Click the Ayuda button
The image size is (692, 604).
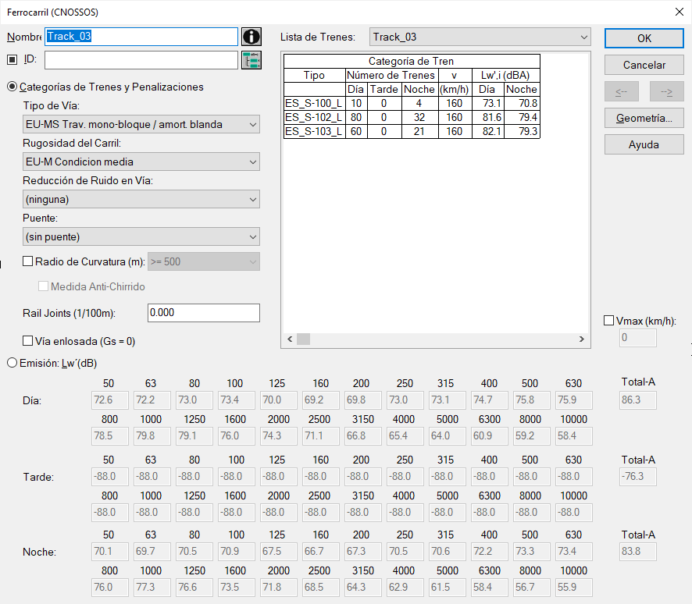(x=644, y=144)
